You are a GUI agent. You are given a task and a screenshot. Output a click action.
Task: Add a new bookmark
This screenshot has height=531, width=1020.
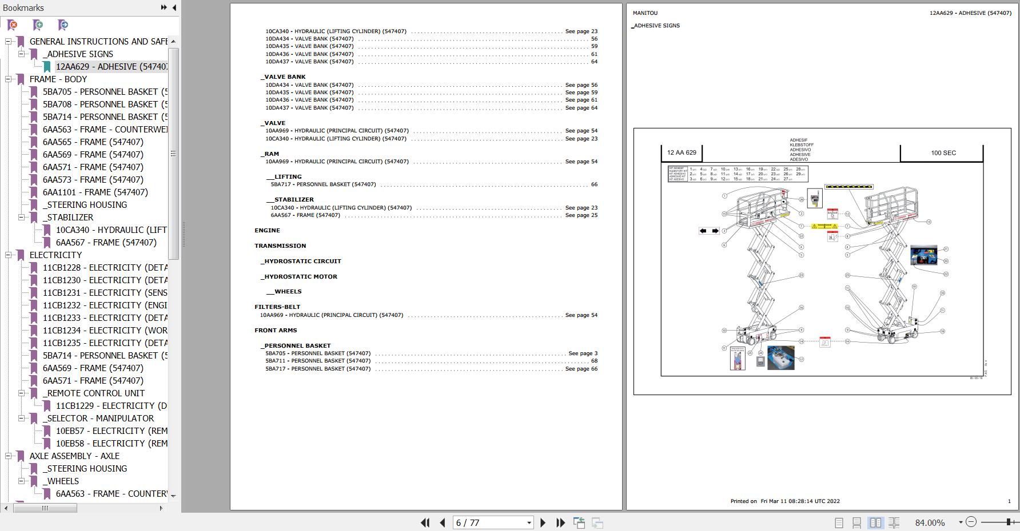[x=38, y=25]
